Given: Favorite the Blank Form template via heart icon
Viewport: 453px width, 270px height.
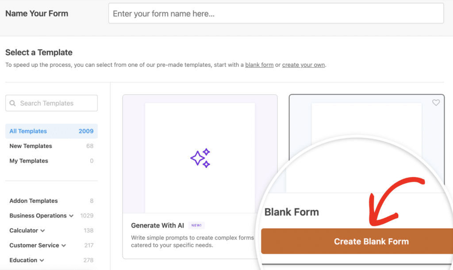Looking at the screenshot, I should click(x=436, y=102).
